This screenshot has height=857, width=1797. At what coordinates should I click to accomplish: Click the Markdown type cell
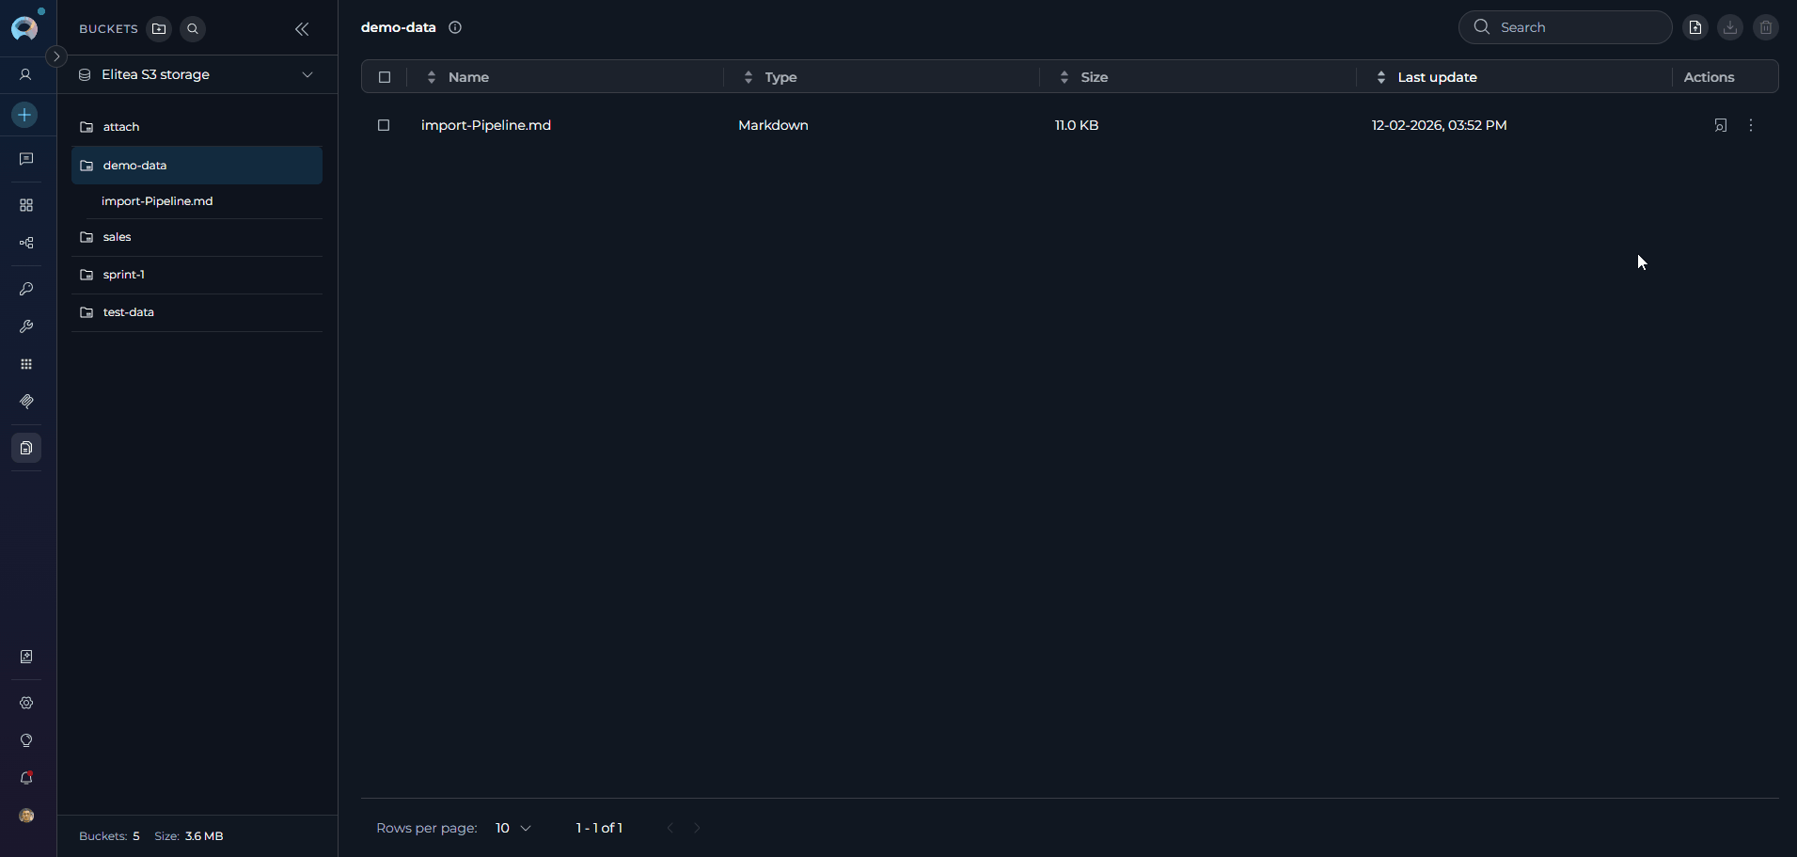click(x=773, y=125)
